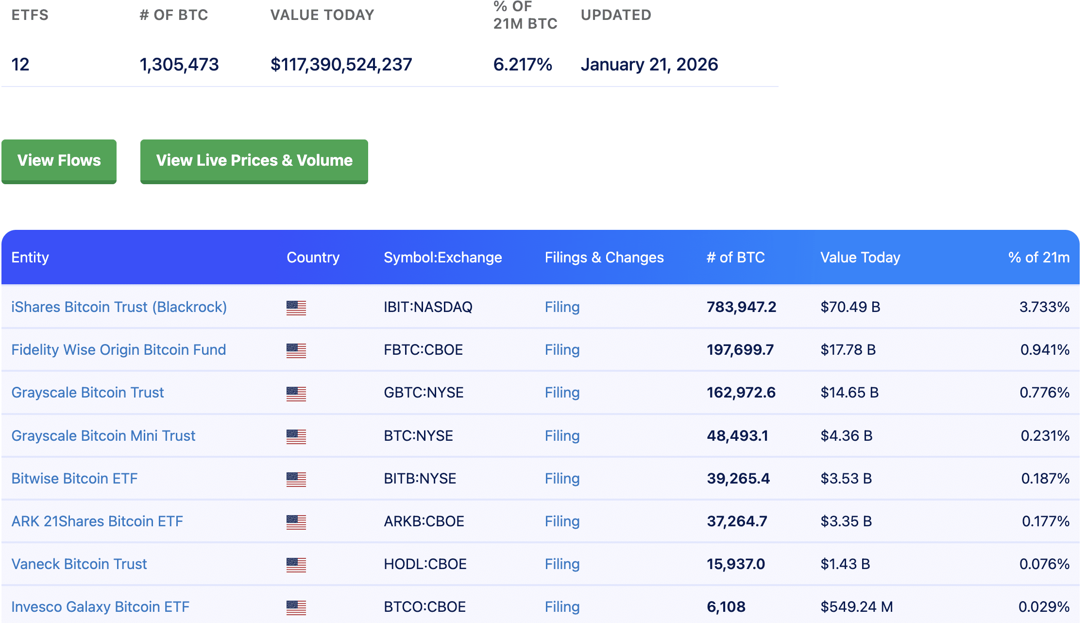Click the flag icon for Grayscale Bitcoin Mini Trust
The width and height of the screenshot is (1086, 623).
pyautogui.click(x=297, y=435)
